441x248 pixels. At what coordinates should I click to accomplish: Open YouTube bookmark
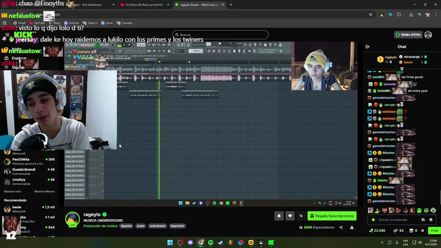[37, 23]
